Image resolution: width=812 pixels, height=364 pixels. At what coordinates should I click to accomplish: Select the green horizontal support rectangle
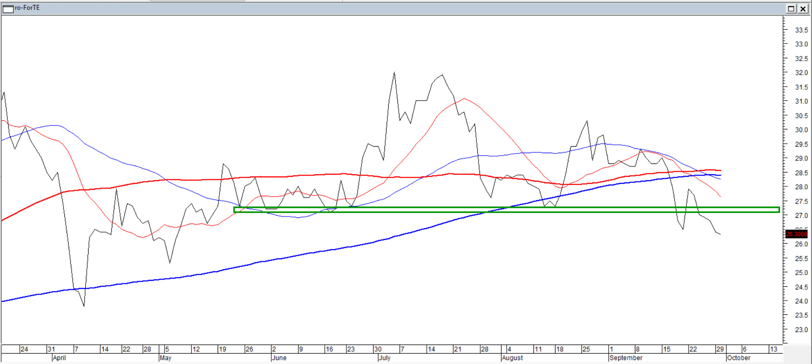click(x=506, y=210)
